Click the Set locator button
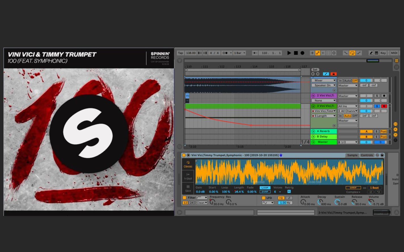 (x=315, y=70)
